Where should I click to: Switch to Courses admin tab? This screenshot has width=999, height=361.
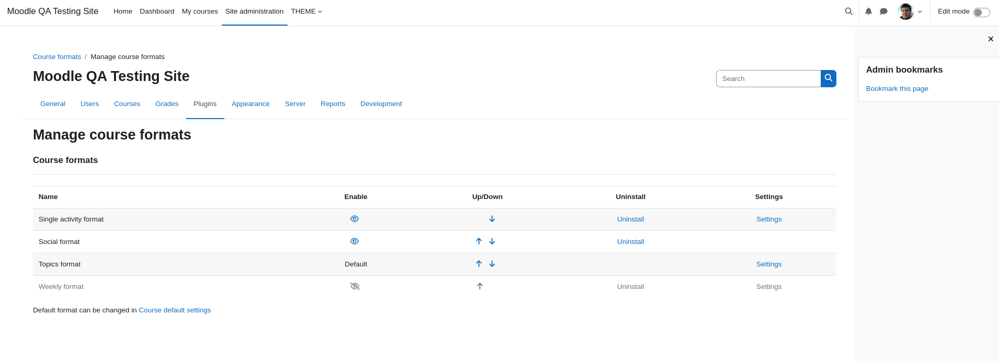[x=127, y=104]
